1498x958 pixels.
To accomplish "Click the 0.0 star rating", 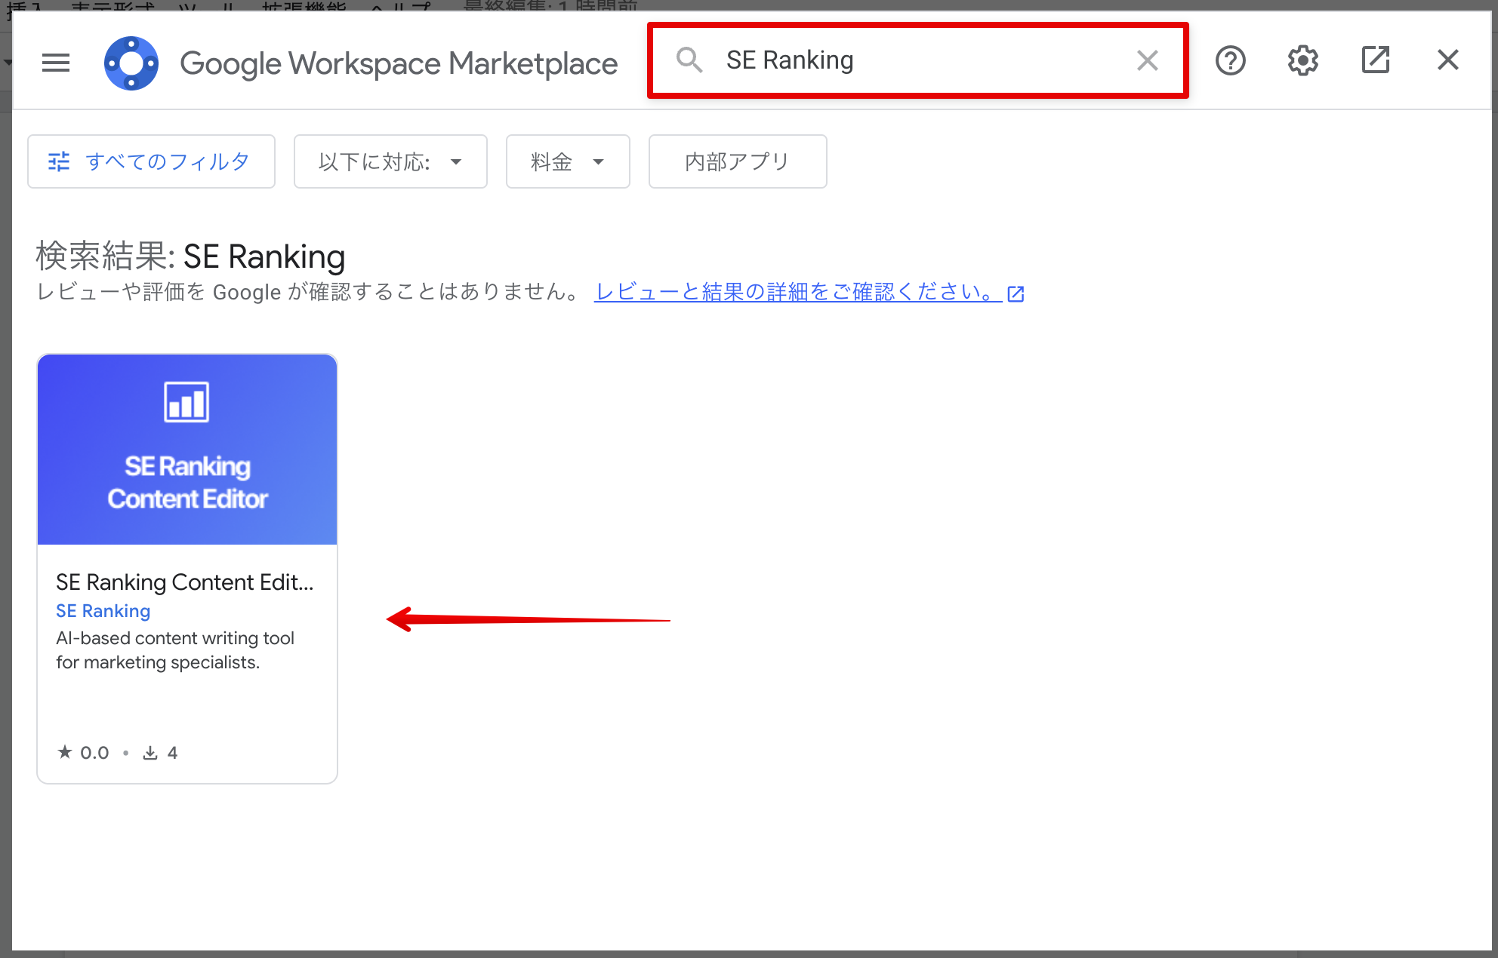I will [83, 753].
